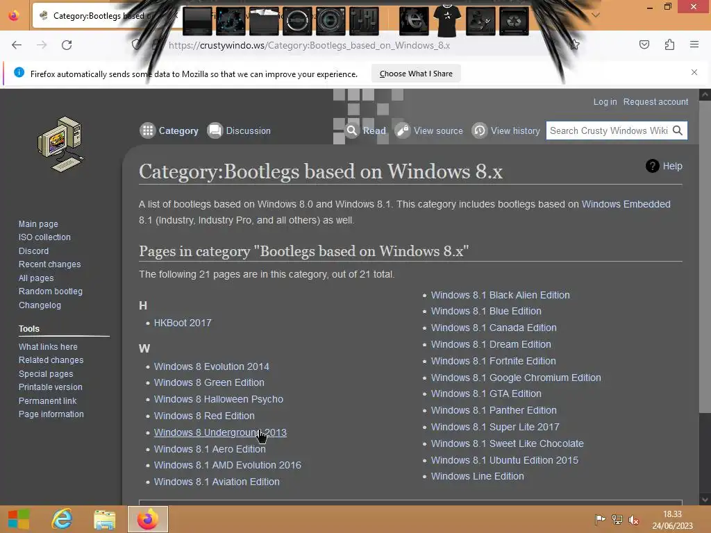This screenshot has height=533, width=711.
Task: Click the Crusty Windows wiki logo
Action: [x=61, y=144]
